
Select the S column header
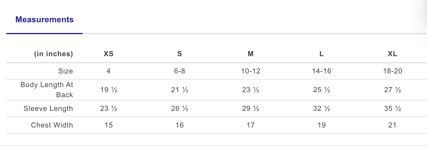click(179, 54)
